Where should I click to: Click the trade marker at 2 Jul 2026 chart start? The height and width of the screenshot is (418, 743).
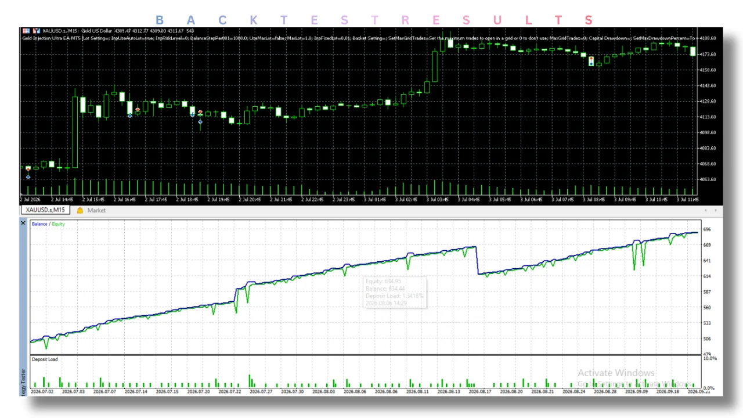click(28, 168)
